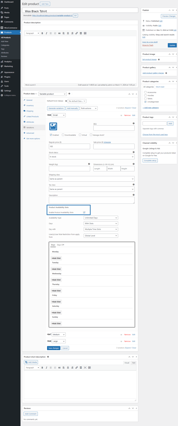This screenshot has width=178, height=426.
Task: Click the Regular price input field
Action: coord(69,146)
